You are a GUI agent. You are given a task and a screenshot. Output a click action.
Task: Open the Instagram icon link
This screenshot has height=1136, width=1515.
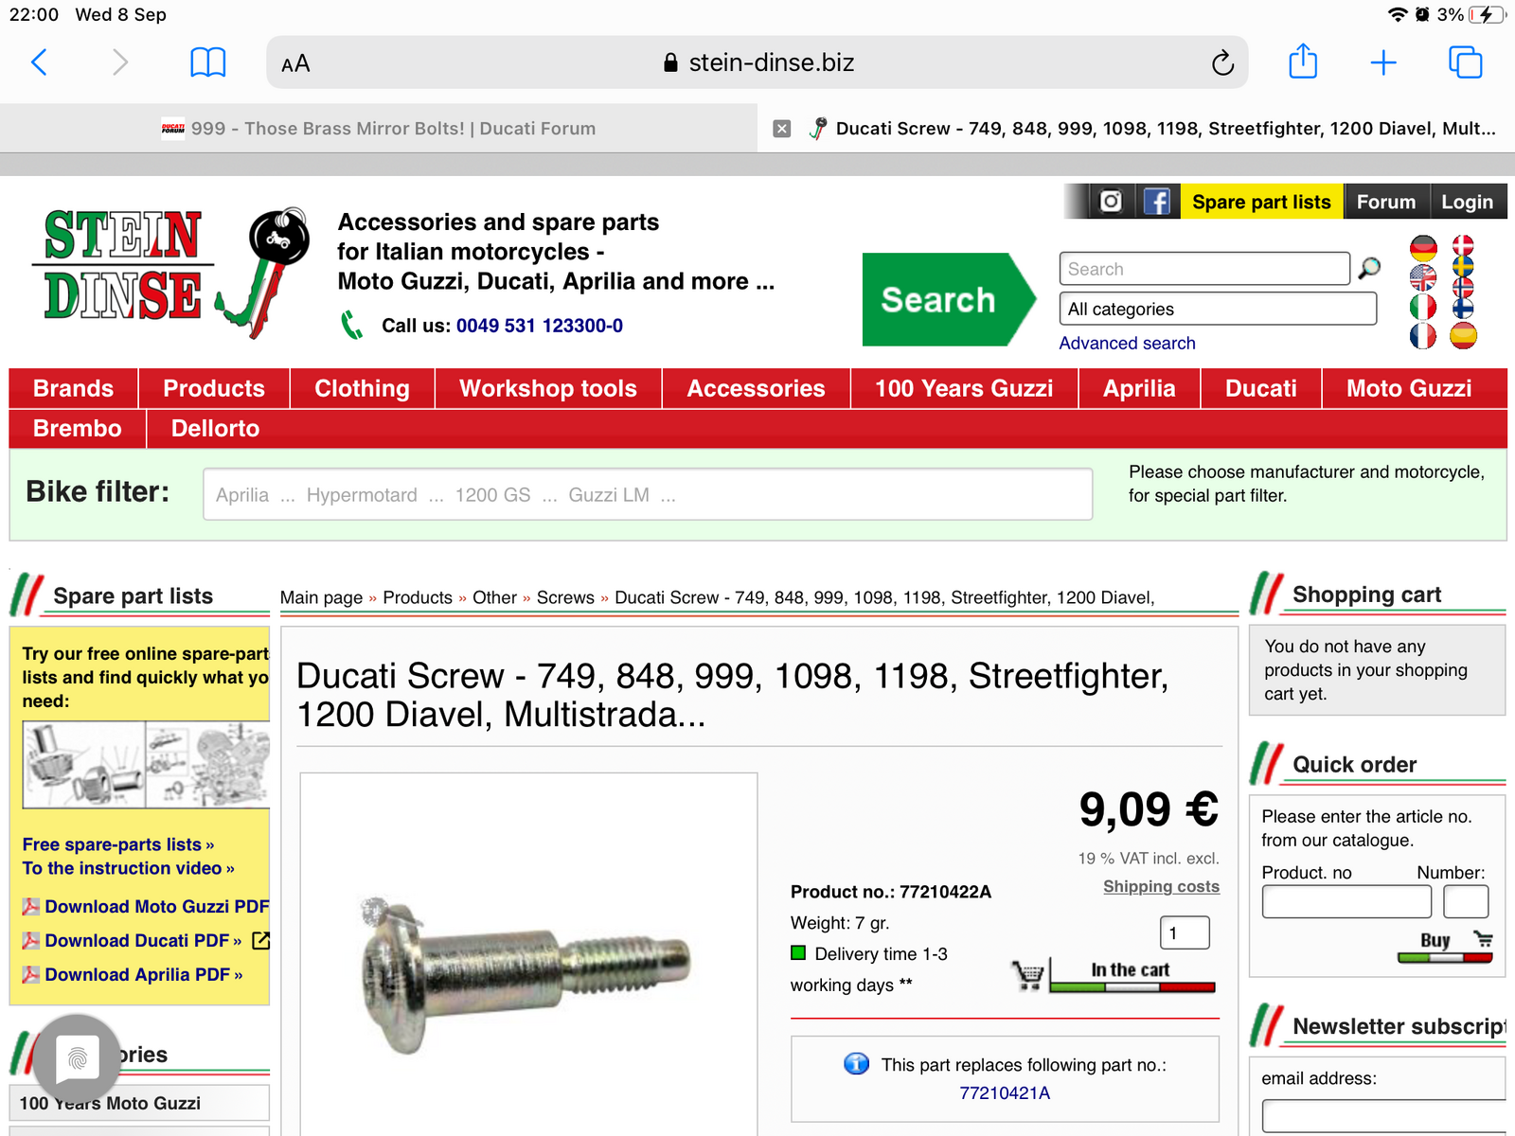[1111, 202]
